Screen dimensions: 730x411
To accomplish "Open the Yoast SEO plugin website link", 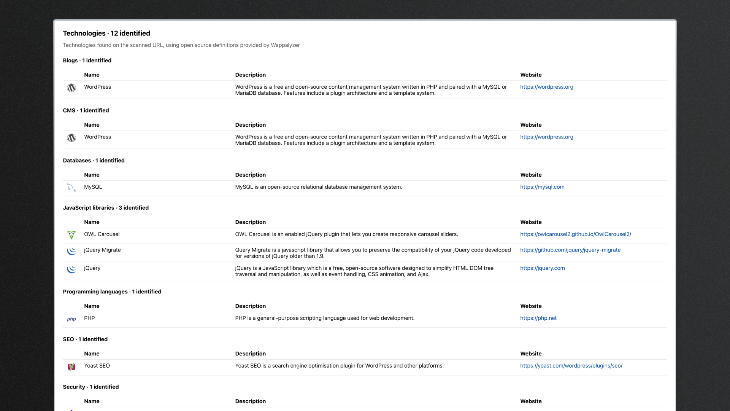I will [x=571, y=365].
